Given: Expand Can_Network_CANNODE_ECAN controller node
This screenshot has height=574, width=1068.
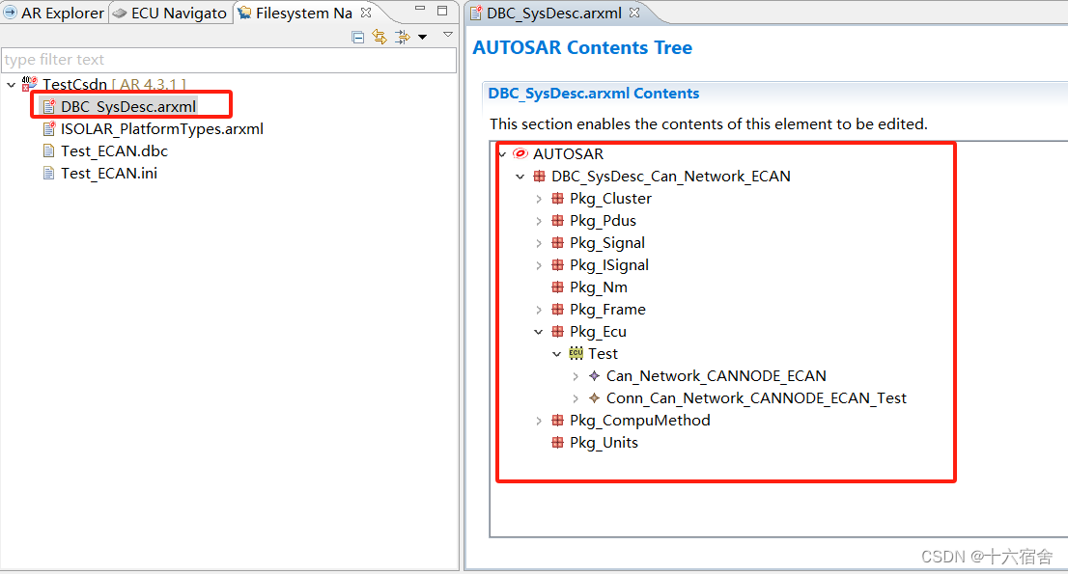Looking at the screenshot, I should [x=576, y=377].
